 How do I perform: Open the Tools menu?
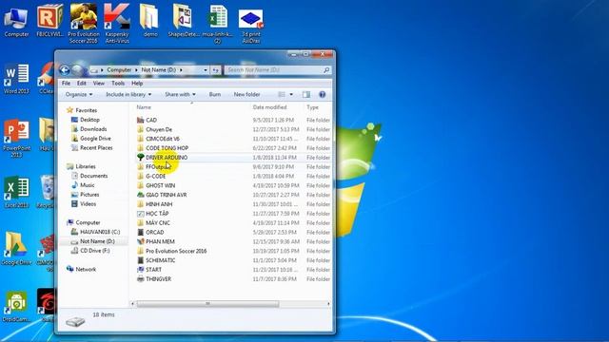point(118,83)
